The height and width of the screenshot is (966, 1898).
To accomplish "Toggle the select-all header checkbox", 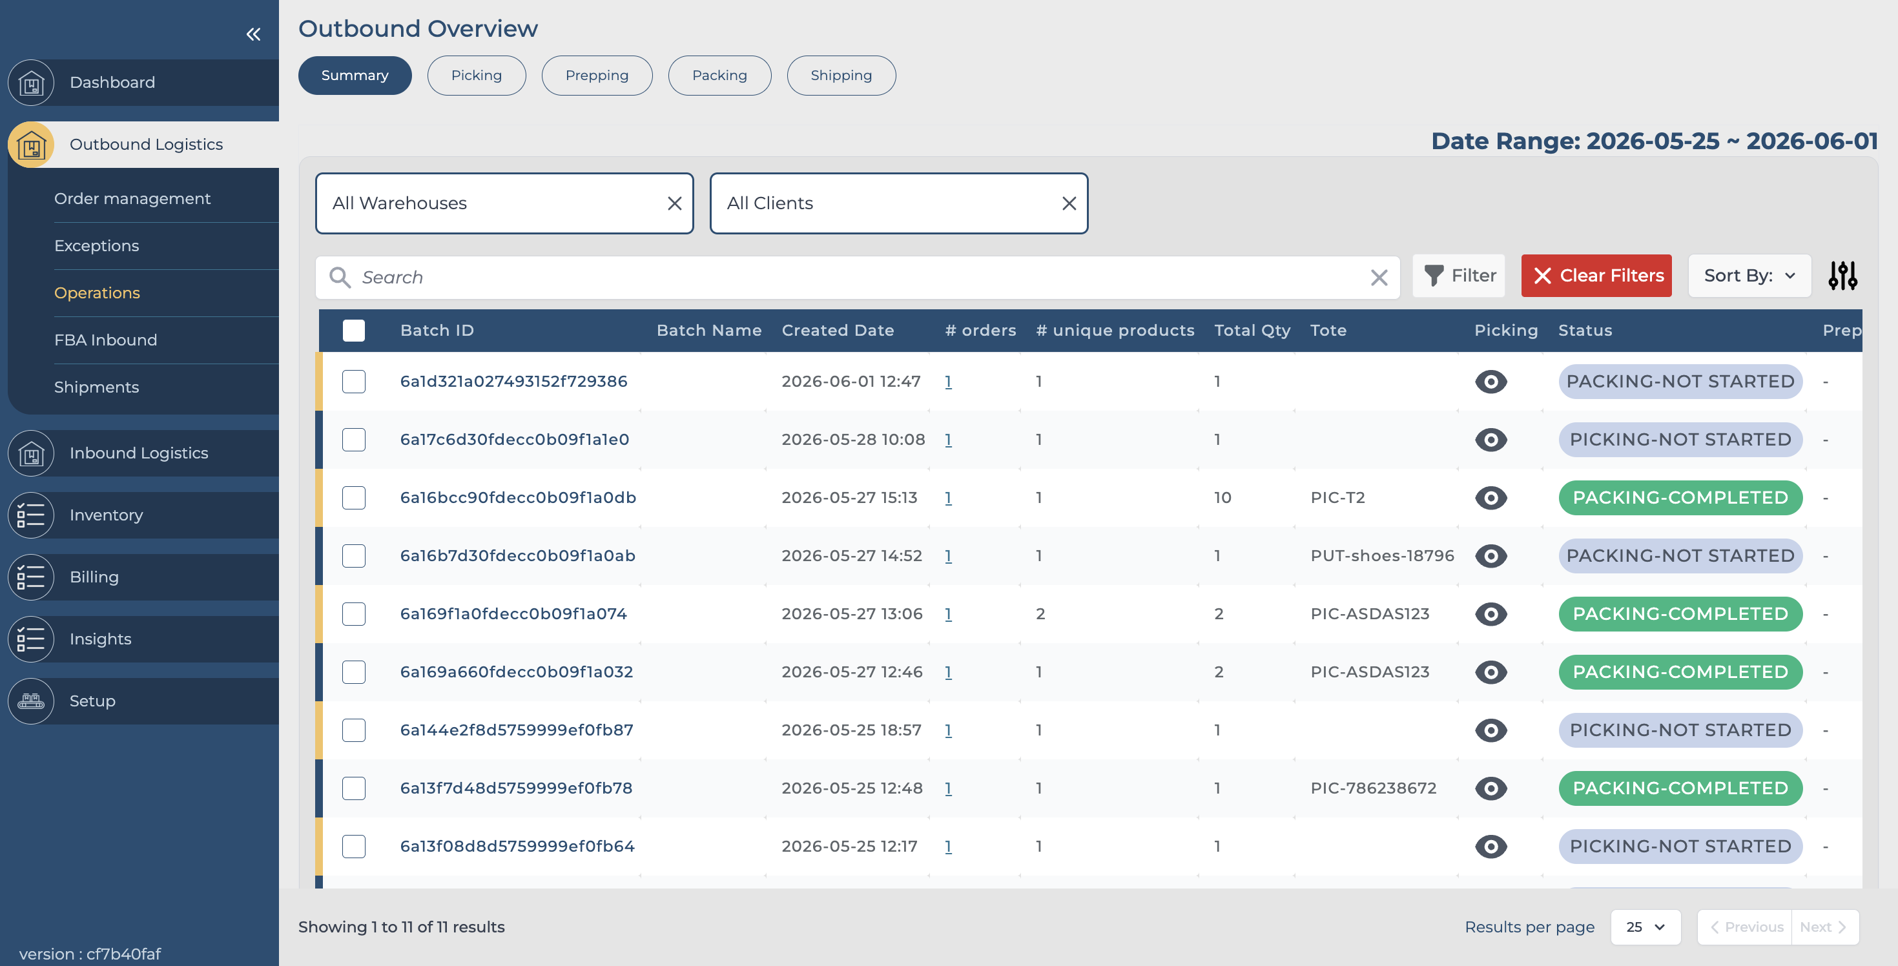I will 354,331.
